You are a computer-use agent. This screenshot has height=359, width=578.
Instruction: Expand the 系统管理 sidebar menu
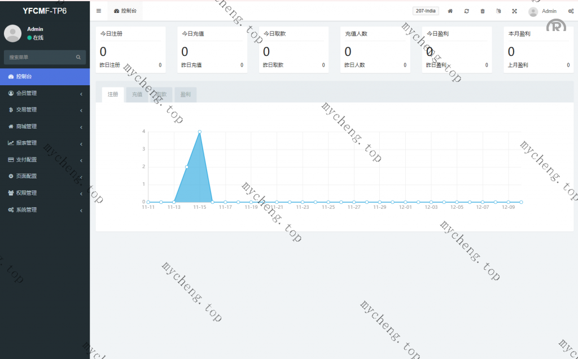click(x=45, y=209)
